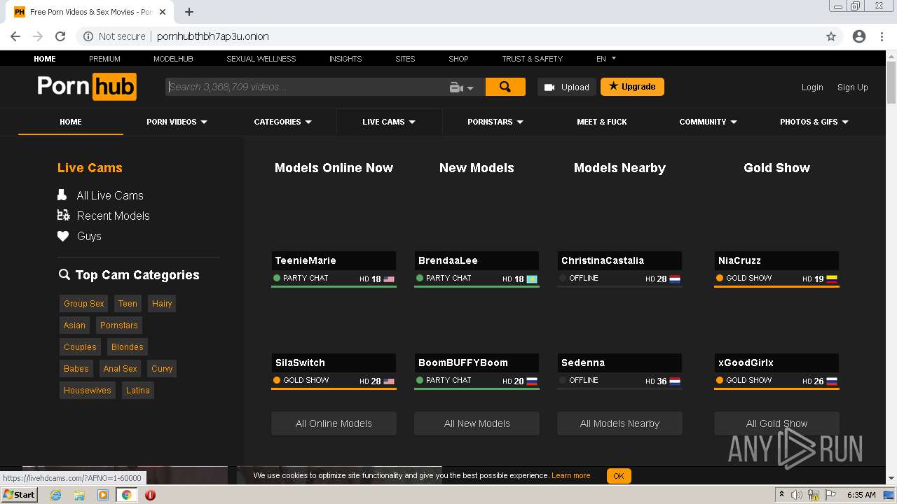
Task: Click the Upload button
Action: [x=567, y=87]
